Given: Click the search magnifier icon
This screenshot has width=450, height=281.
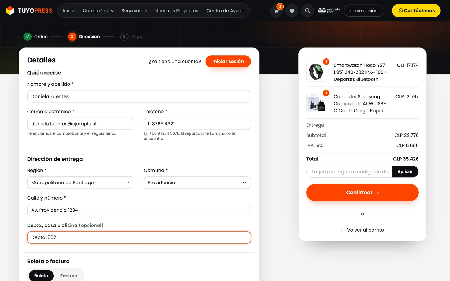Looking at the screenshot, I should click(307, 11).
